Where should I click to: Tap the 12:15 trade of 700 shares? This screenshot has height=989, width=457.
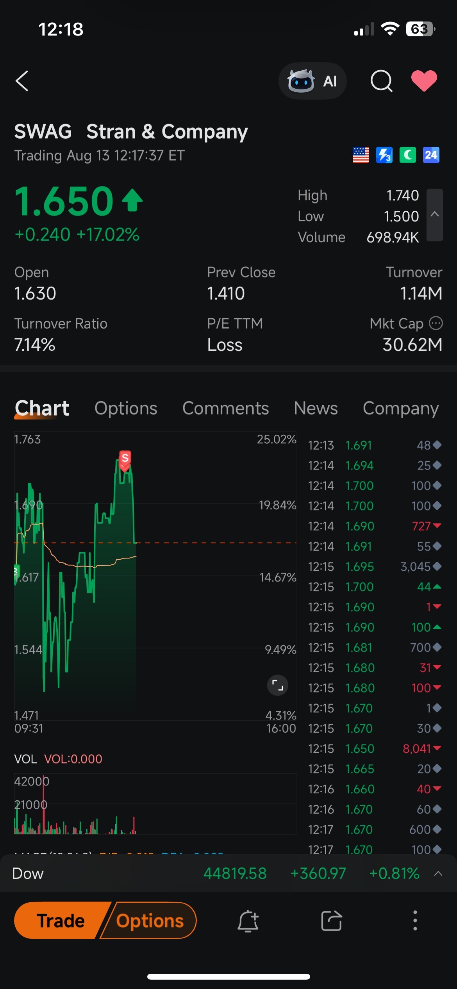coord(375,648)
